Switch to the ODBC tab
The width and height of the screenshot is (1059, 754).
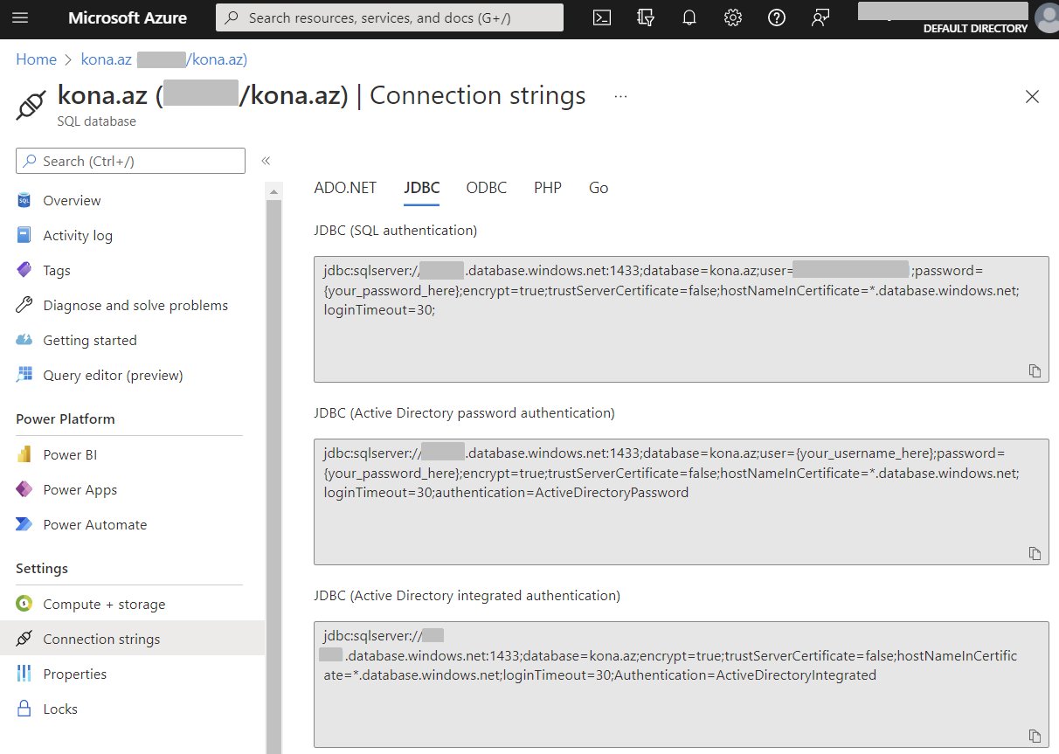[x=487, y=188]
